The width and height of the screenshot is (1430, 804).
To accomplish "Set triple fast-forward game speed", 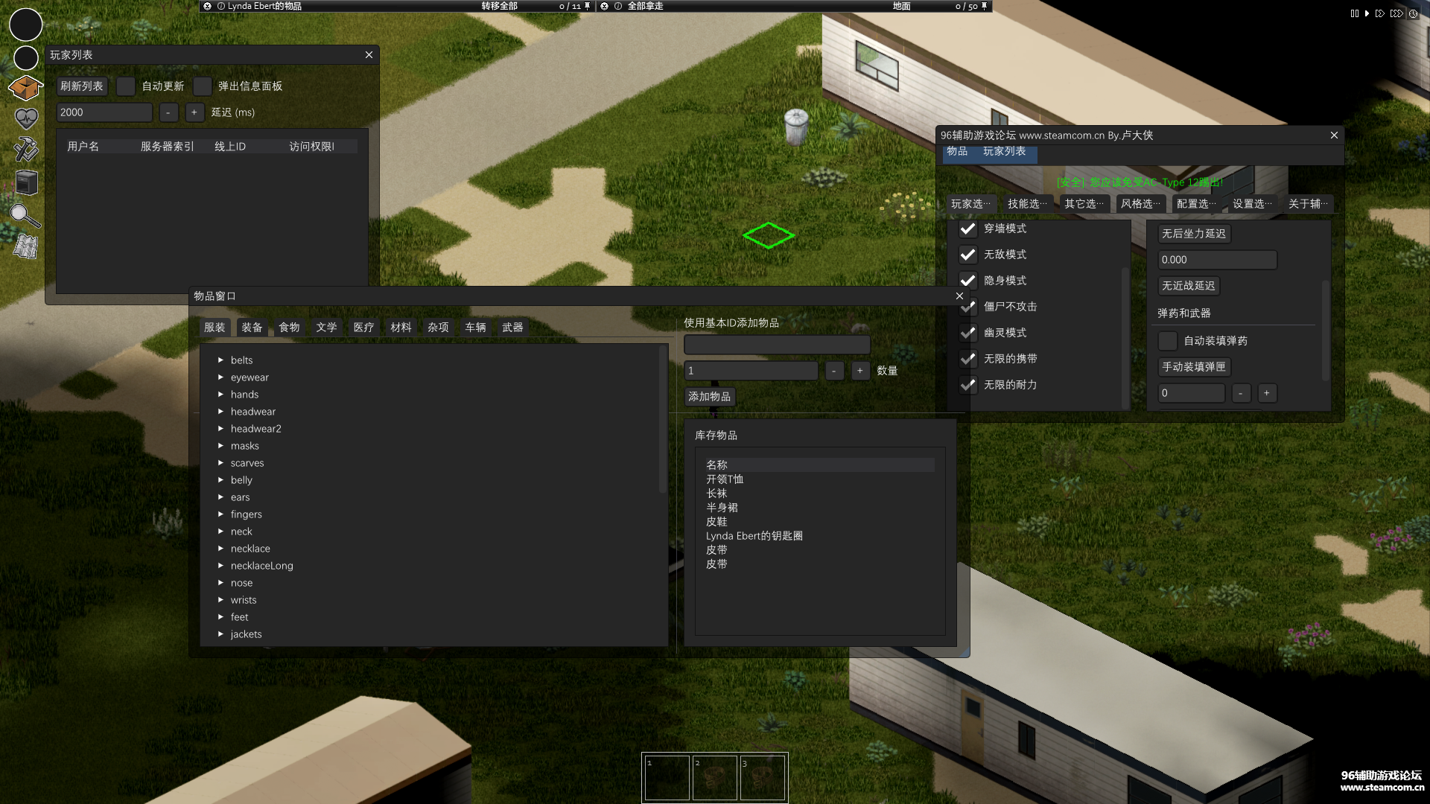I will (x=1396, y=13).
